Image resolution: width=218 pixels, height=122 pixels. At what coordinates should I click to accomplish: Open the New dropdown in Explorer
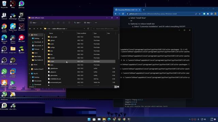[x=33, y=23]
